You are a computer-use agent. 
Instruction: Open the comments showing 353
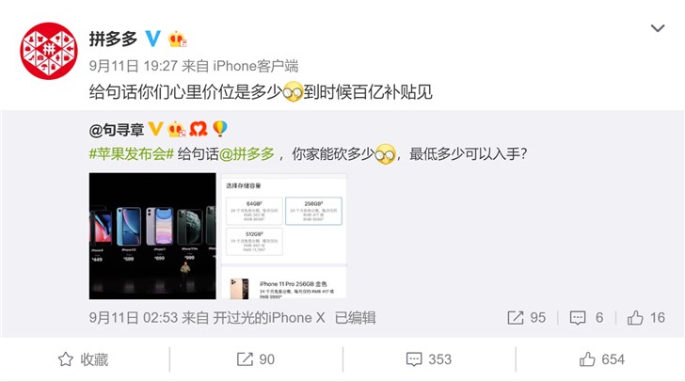pyautogui.click(x=428, y=359)
